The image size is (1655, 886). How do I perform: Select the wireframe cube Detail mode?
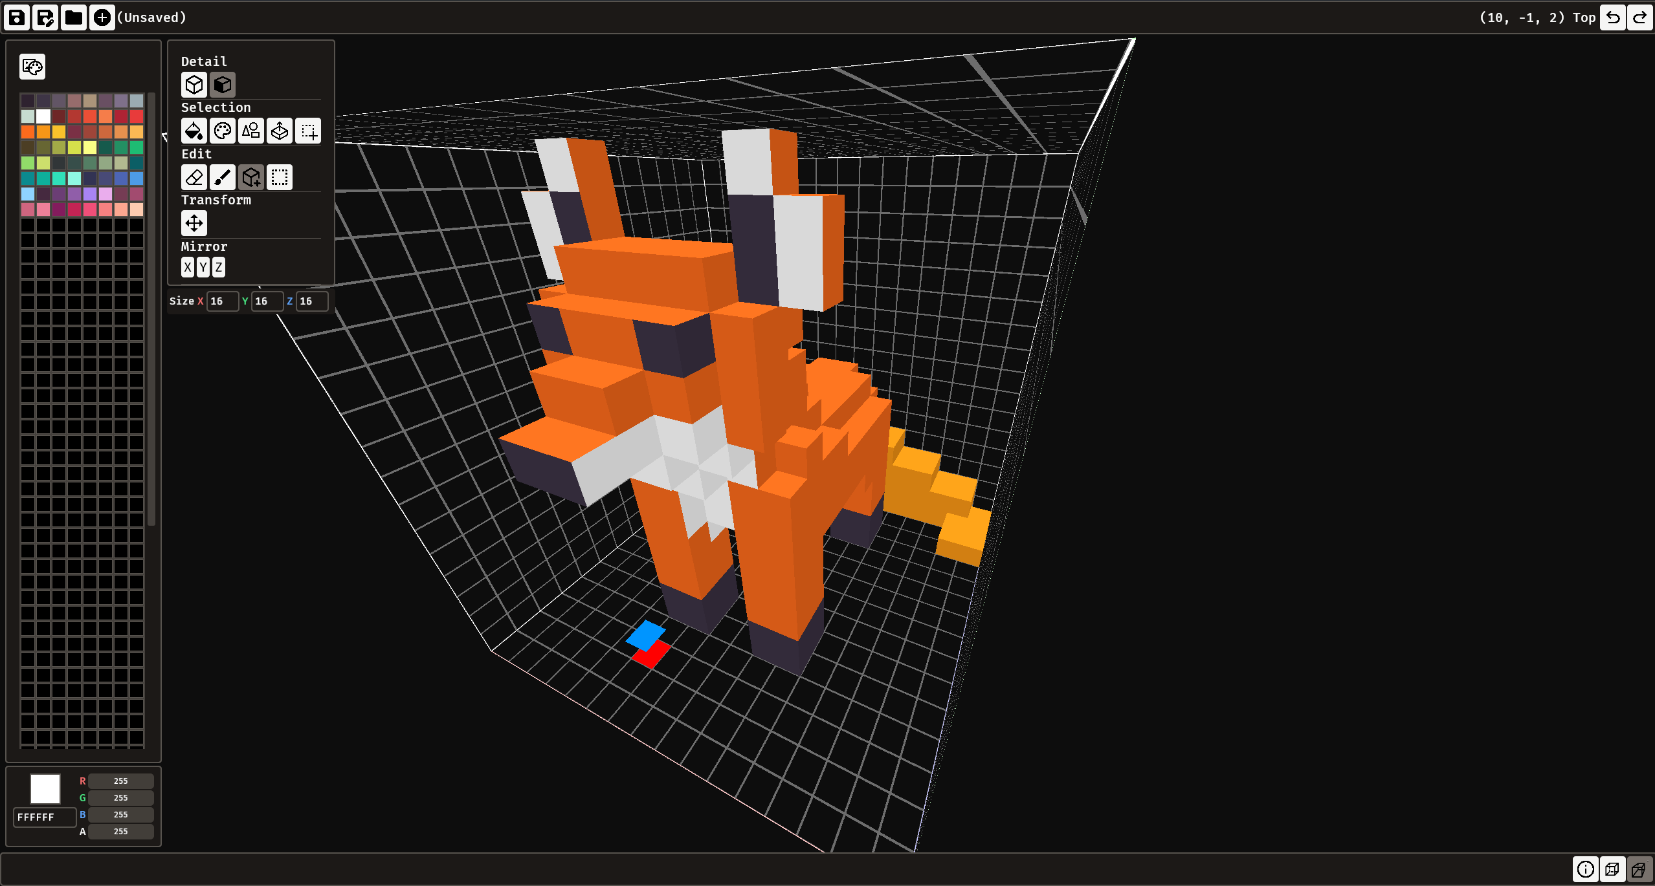tap(194, 85)
